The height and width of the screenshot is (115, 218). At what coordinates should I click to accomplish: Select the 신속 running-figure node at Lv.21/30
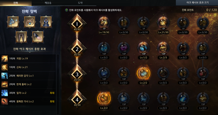pyautogui.click(x=163, y=23)
